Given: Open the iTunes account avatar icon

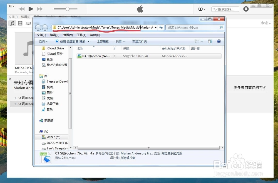Looking at the screenshot, I should [x=200, y=9].
